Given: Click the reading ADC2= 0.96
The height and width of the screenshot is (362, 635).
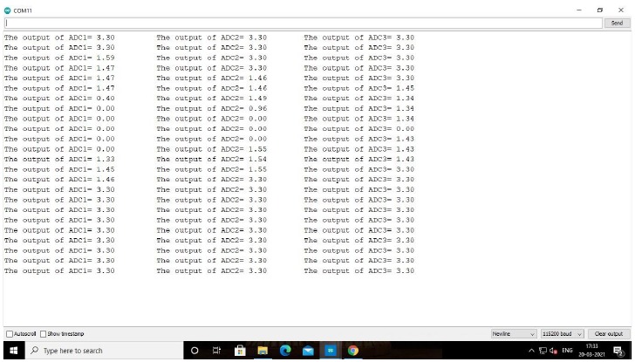Looking at the screenshot, I should pos(244,108).
